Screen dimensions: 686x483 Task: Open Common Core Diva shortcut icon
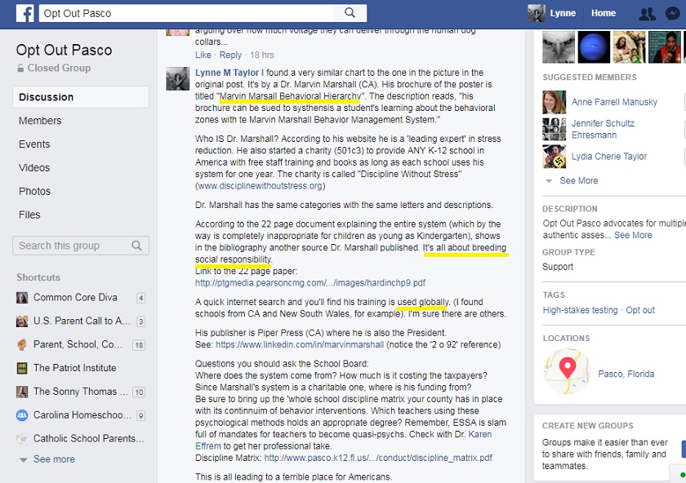point(22,298)
